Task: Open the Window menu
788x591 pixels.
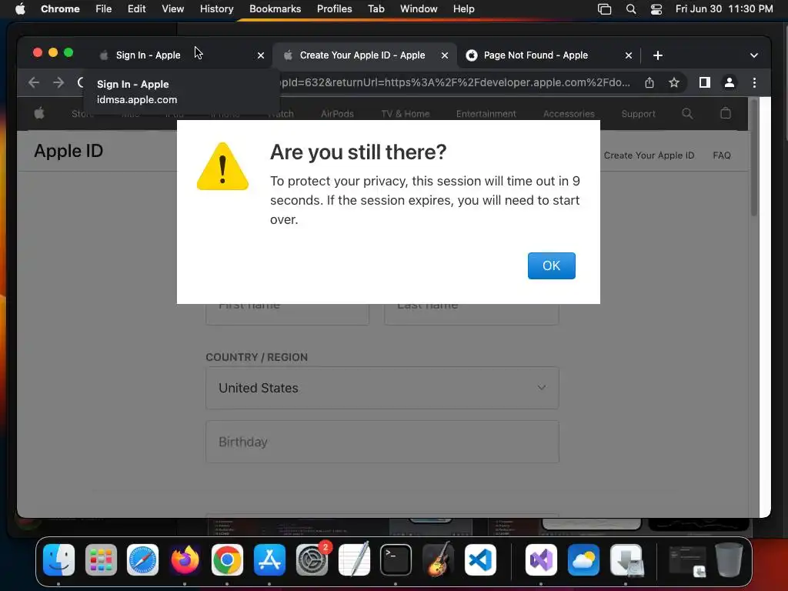Action: pos(419,8)
